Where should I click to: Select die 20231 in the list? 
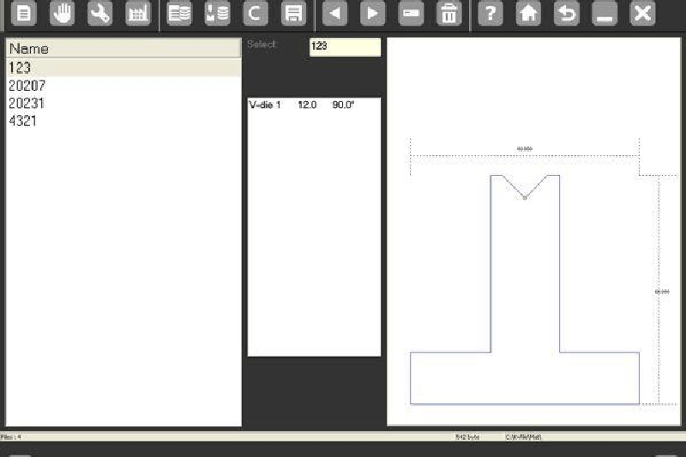point(27,104)
